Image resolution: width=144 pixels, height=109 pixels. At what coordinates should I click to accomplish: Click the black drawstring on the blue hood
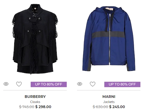click(x=106, y=22)
